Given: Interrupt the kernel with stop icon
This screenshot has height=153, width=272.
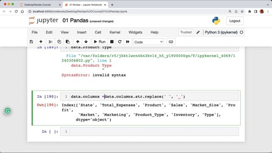Looking at the screenshot, I should coord(112,42).
